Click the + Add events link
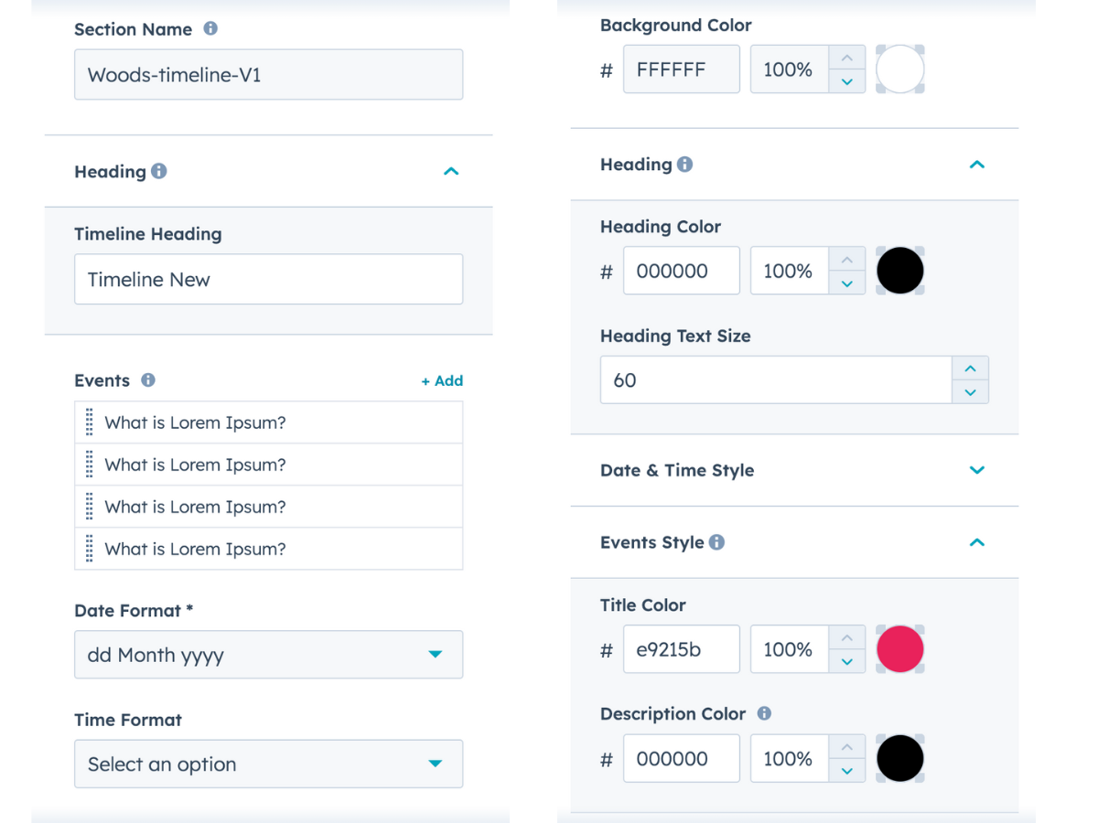The image size is (1098, 823). [442, 380]
